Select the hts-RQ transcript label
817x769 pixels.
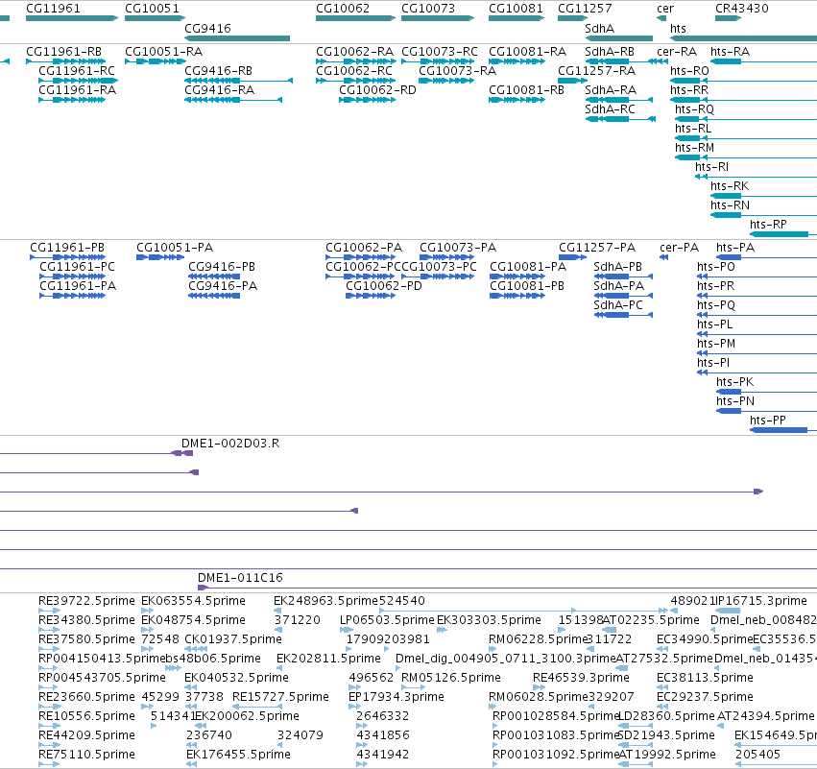point(694,109)
